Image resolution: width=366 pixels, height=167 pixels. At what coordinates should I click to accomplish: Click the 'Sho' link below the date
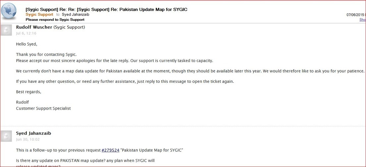tap(362, 20)
